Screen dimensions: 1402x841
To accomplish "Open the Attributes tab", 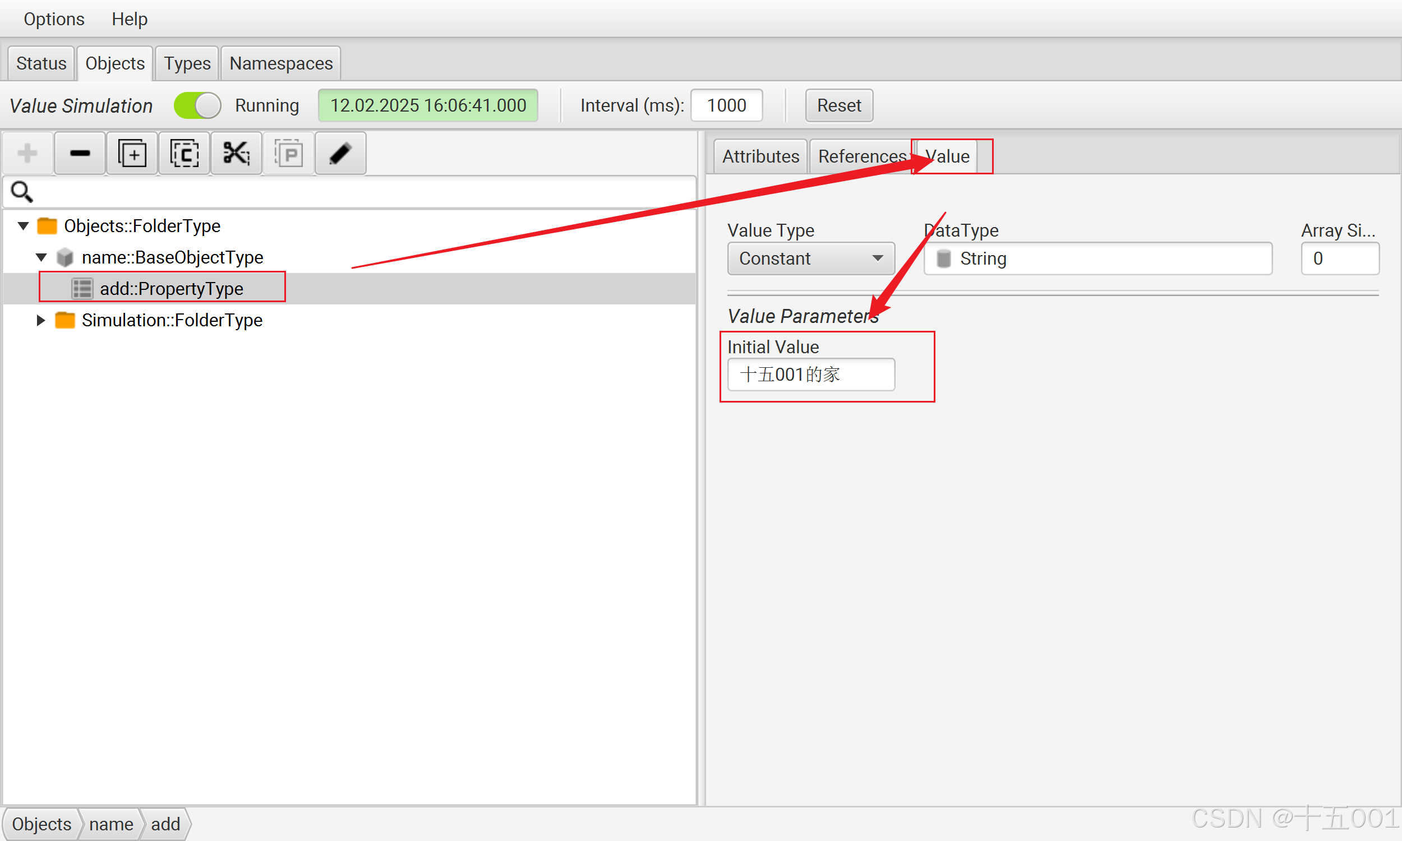I will (x=760, y=156).
